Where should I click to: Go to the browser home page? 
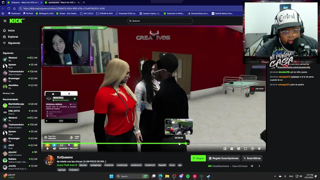14,8
